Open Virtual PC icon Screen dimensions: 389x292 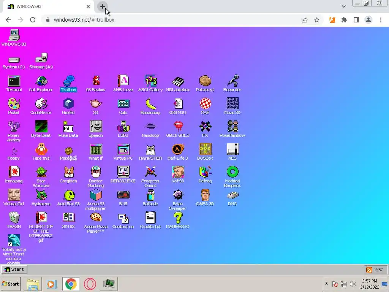(123, 152)
